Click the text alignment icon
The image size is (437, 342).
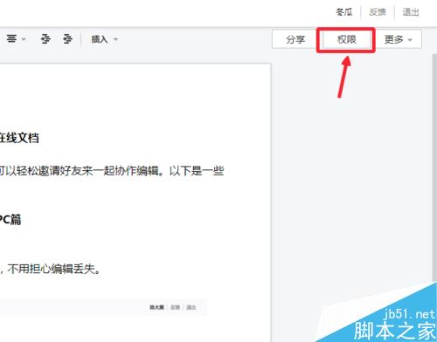point(11,38)
